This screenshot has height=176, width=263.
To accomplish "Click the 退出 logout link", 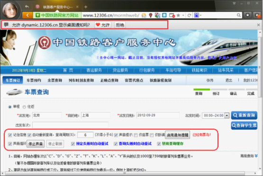I will [228, 80].
